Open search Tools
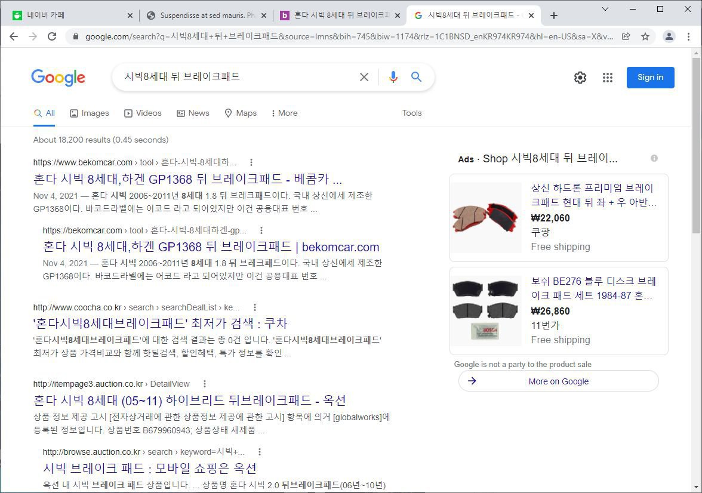 tap(411, 113)
